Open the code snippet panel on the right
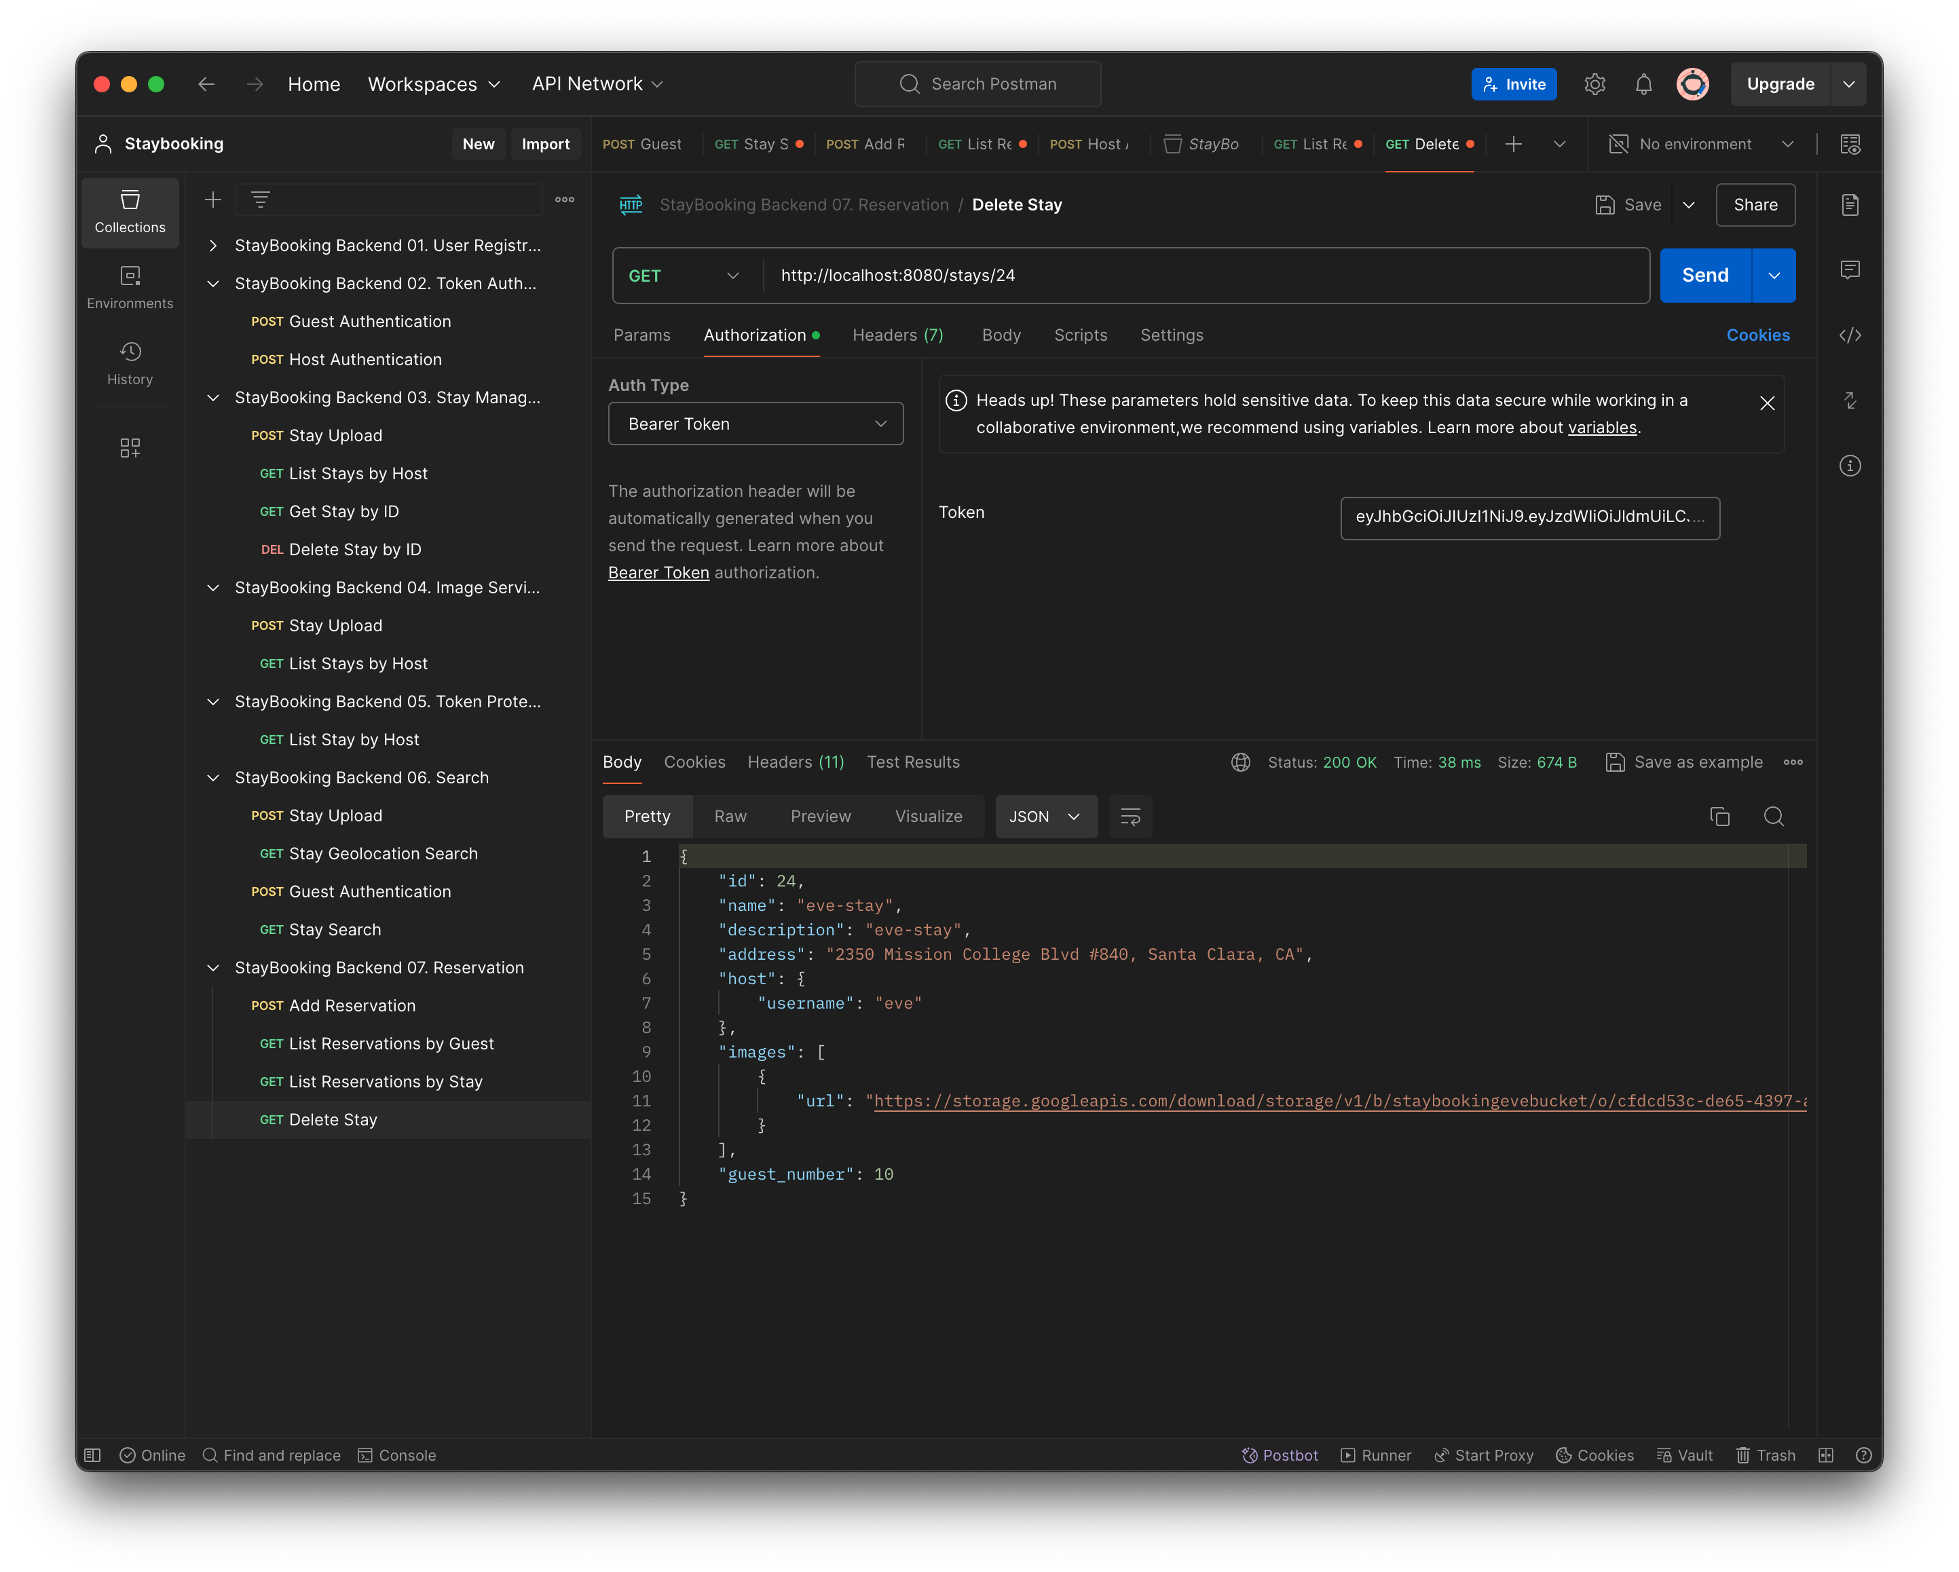1959x1572 pixels. pyautogui.click(x=1851, y=335)
